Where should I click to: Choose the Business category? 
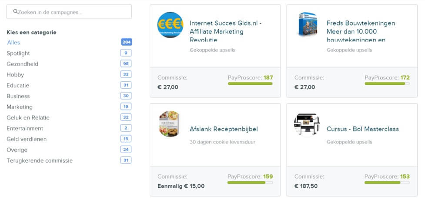[x=18, y=96]
